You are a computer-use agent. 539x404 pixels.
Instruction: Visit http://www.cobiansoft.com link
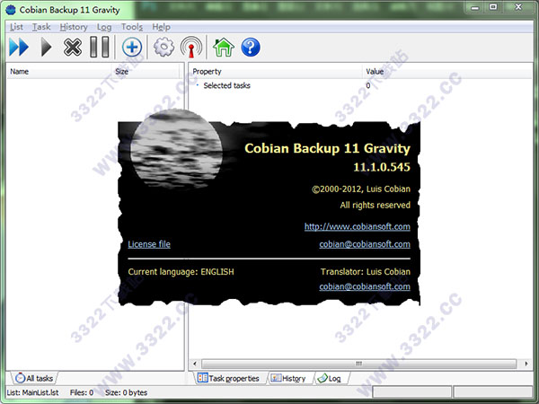point(358,227)
